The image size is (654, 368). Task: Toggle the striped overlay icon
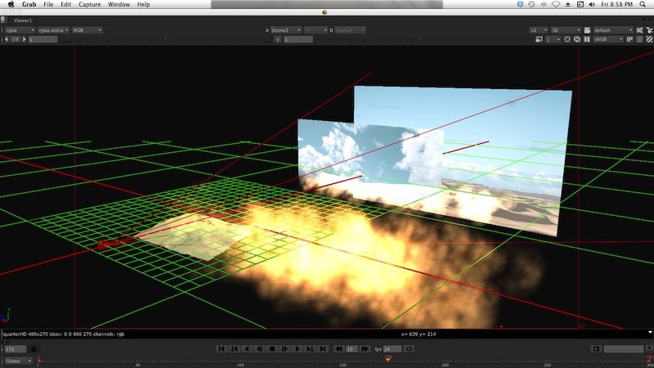click(x=649, y=39)
